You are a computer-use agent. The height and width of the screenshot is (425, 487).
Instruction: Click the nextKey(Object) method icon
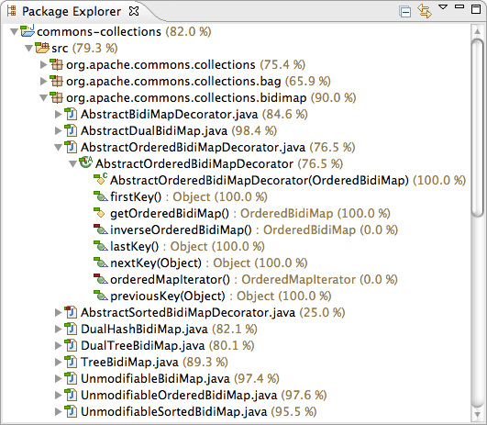[x=100, y=262]
